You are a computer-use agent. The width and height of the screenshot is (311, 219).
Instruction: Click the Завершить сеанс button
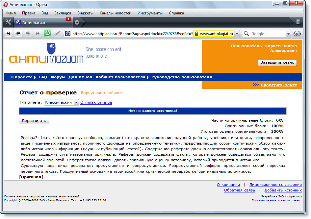point(277,62)
